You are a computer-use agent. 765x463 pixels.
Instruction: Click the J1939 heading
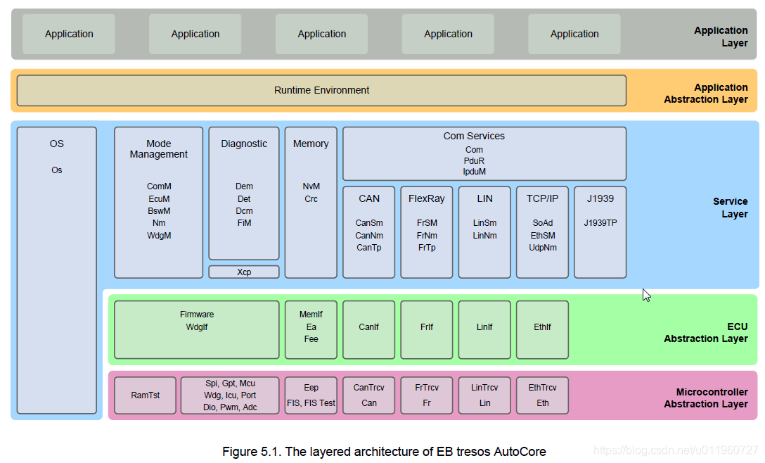[600, 198]
